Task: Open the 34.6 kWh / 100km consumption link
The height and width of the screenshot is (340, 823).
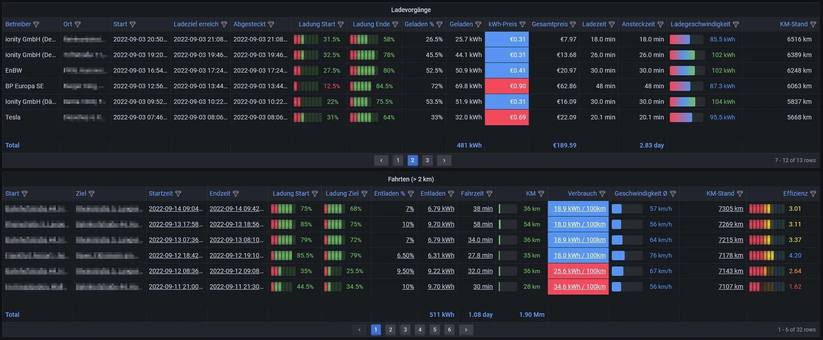Action: (580, 287)
